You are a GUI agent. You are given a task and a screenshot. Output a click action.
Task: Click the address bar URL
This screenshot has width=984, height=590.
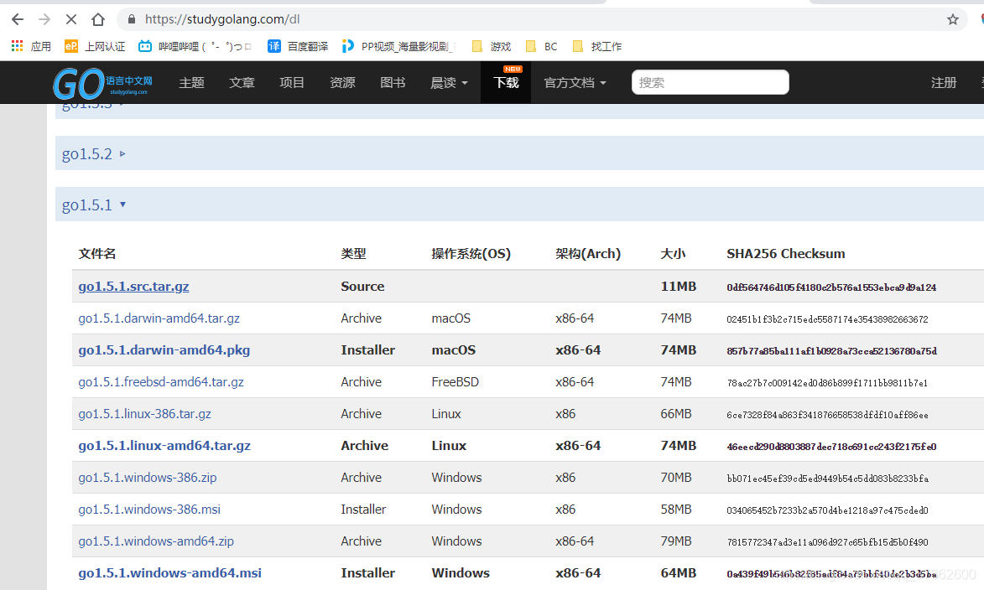click(x=222, y=19)
